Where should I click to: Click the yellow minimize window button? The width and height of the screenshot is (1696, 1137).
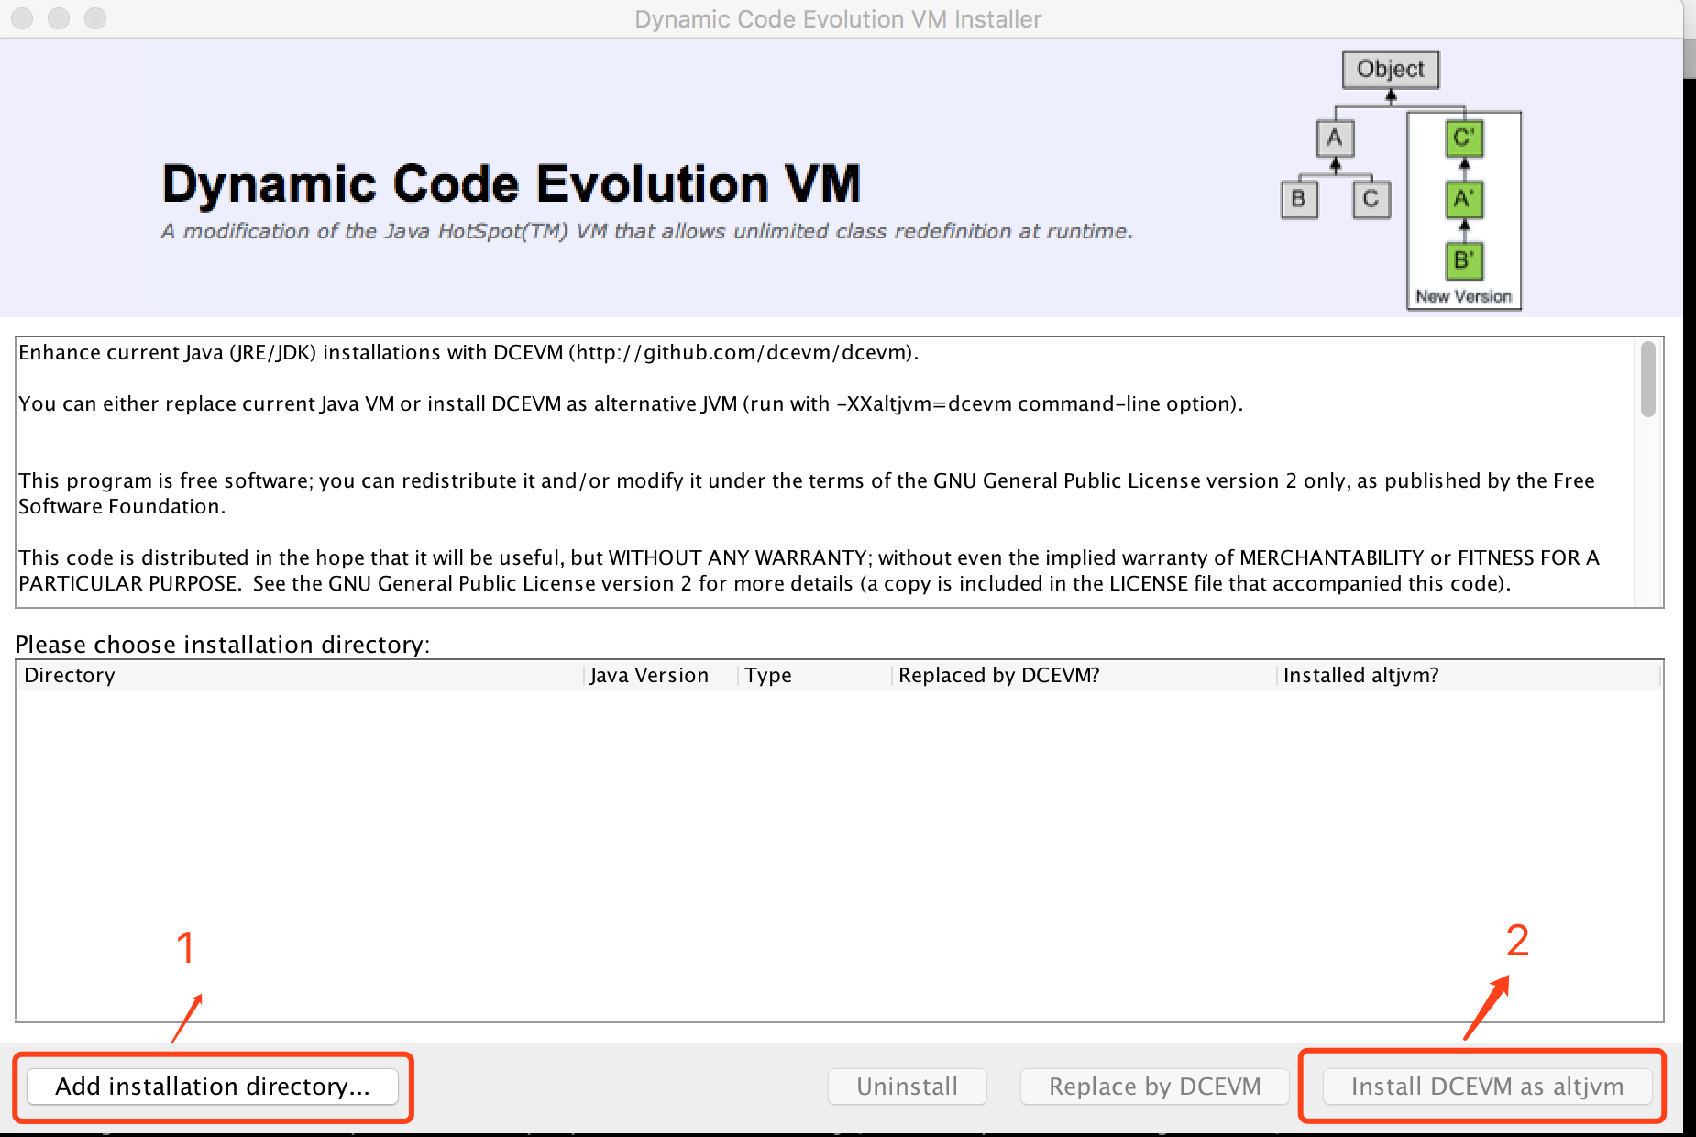[59, 18]
